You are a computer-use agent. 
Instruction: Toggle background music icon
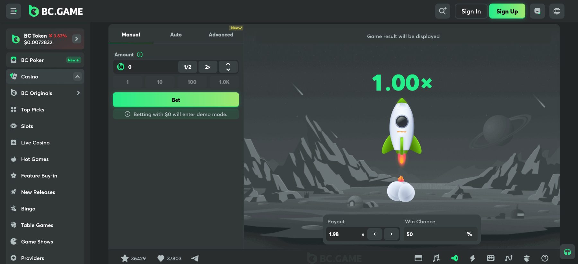pyautogui.click(x=436, y=258)
